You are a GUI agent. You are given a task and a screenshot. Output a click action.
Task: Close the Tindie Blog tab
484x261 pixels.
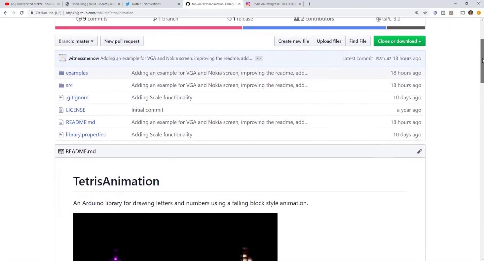(x=119, y=4)
